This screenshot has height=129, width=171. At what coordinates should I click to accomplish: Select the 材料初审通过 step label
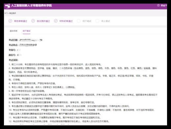[x=66, y=21]
